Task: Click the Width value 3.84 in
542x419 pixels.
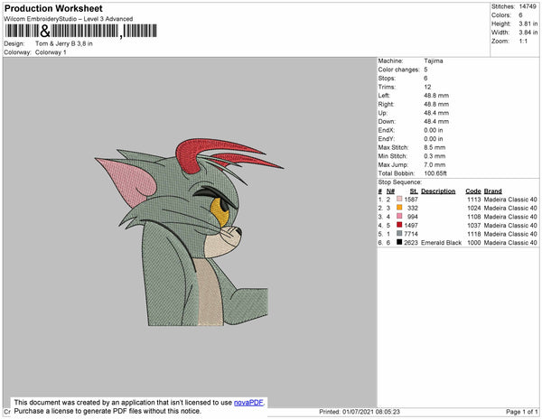Action: pos(528,33)
